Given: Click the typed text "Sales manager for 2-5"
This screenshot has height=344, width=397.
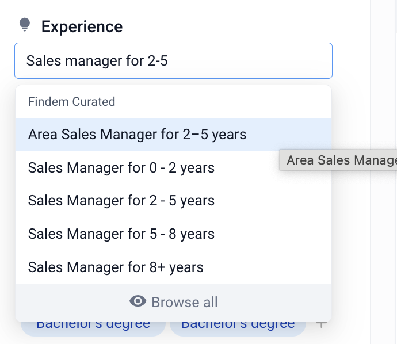Looking at the screenshot, I should [97, 60].
